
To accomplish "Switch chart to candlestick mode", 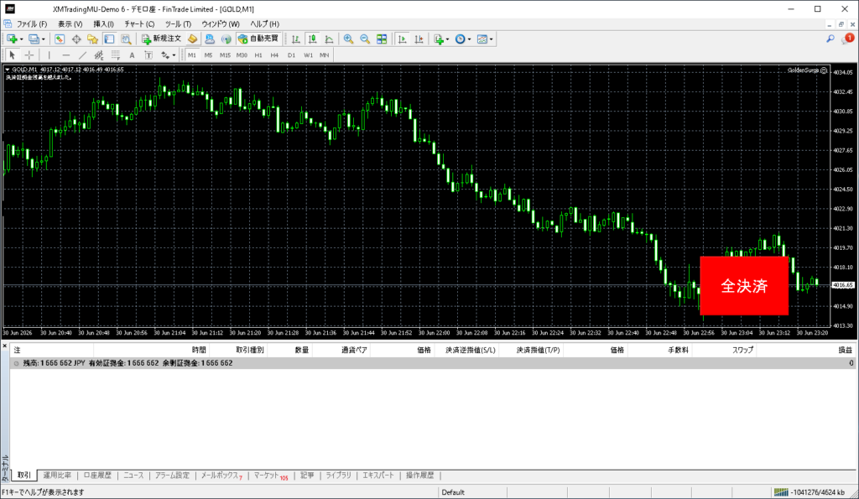I will [x=312, y=39].
